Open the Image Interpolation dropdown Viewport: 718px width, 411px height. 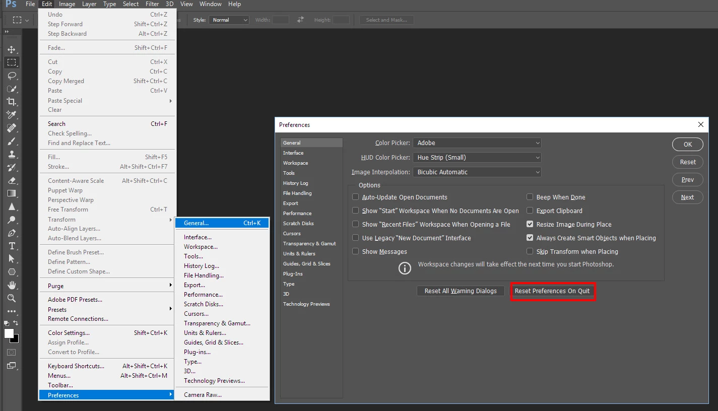[x=477, y=172]
